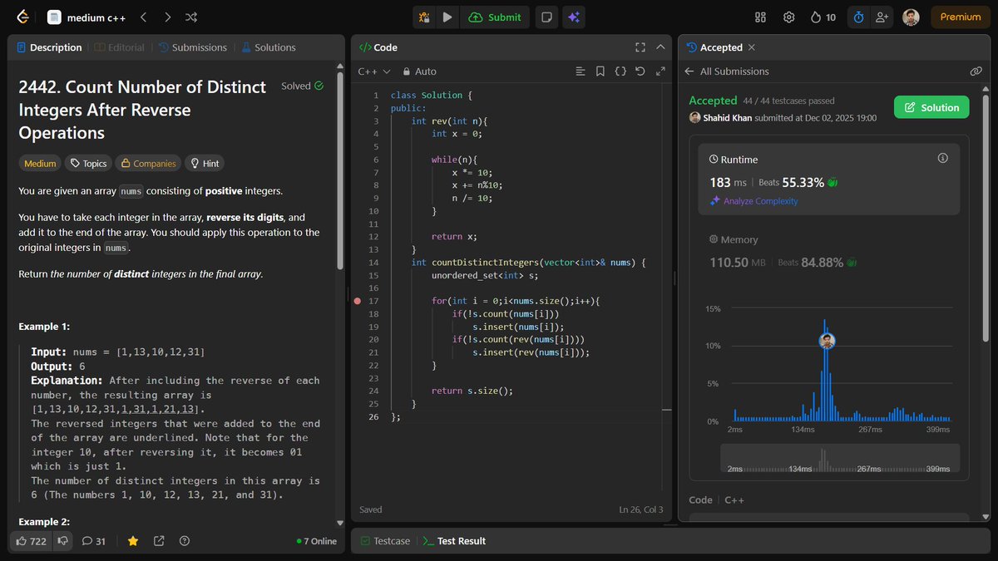This screenshot has height=561, width=998.
Task: Collapse the Code panel chevron
Action: (x=660, y=47)
